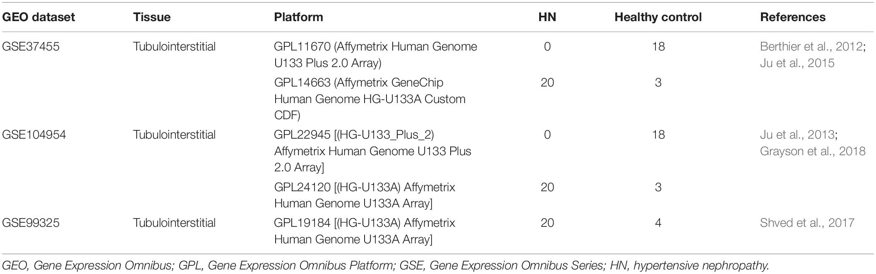Select the GPL11670 platform entry

tap(375, 55)
